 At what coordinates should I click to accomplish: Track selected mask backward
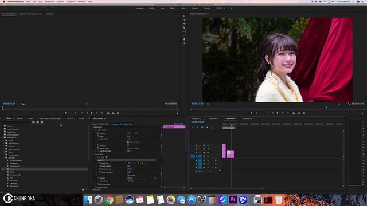click(132, 163)
